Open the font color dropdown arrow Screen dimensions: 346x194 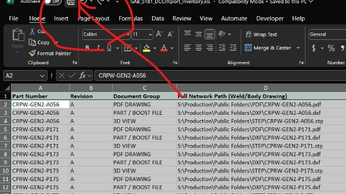point(172,48)
